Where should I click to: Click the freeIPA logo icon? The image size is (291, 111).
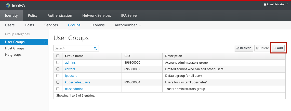coord(8,5)
